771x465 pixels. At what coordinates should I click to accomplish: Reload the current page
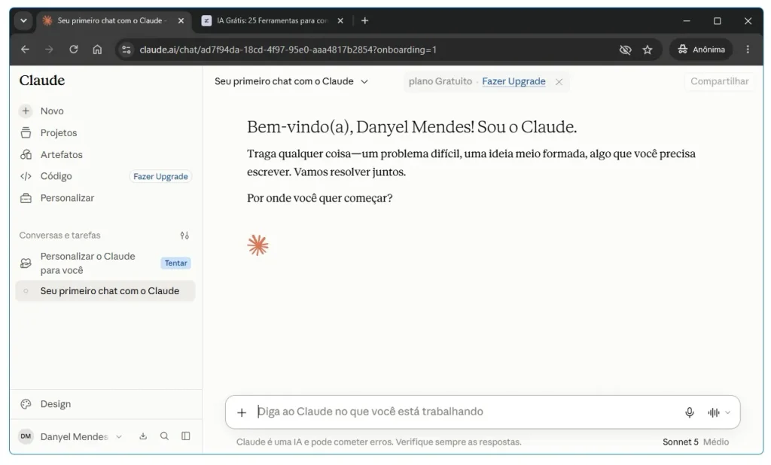coord(73,50)
